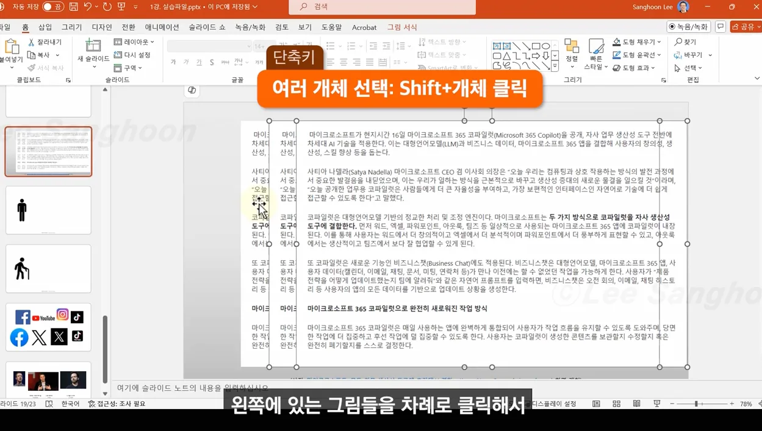762x431 pixels.
Task: Open the saved-location dropdown beside the file name
Action: [255, 7]
